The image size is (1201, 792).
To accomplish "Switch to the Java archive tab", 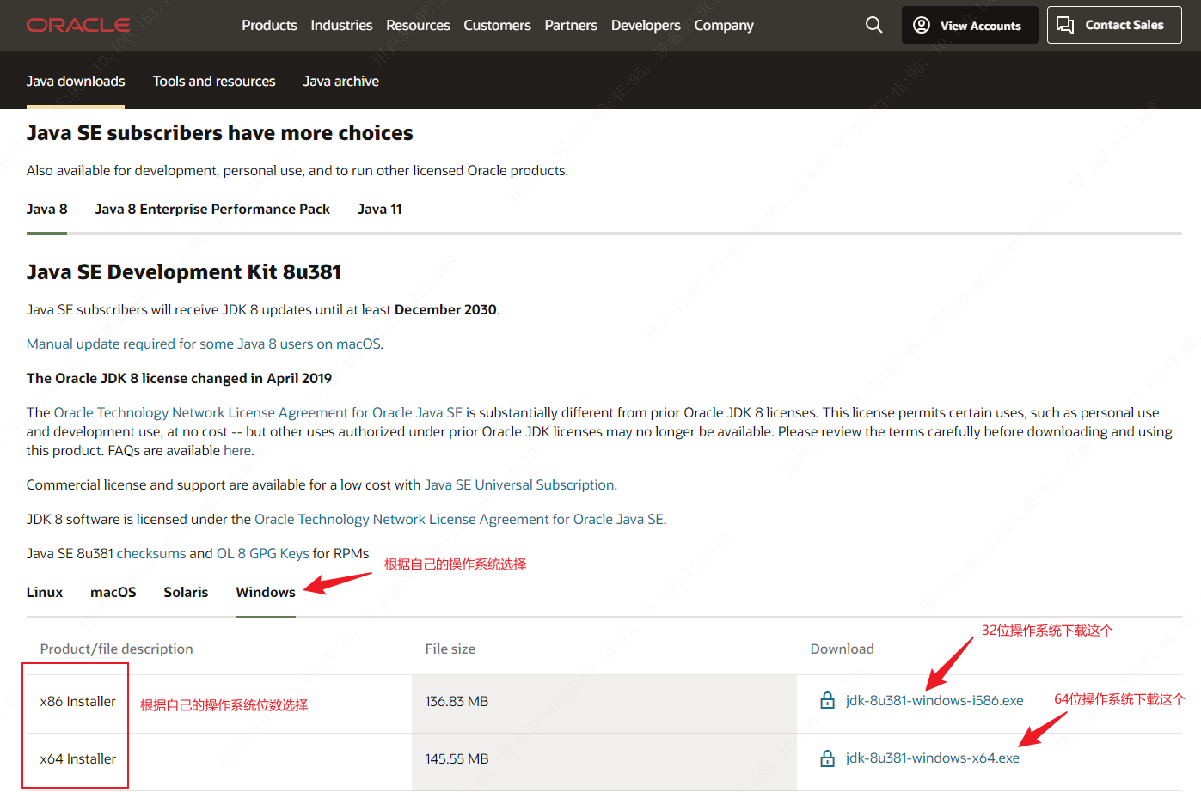I will (340, 81).
